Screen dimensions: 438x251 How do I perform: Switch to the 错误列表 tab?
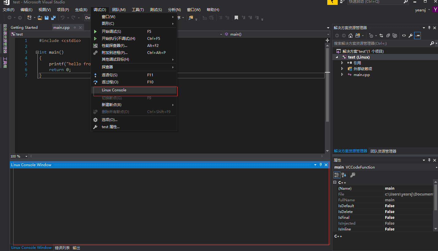62,248
